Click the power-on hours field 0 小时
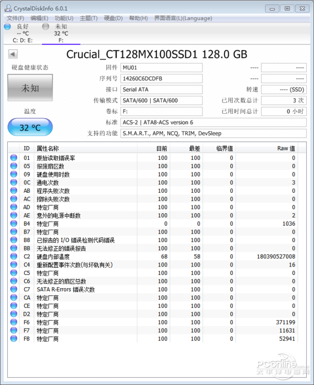This screenshot has height=385, width=314. tap(284, 112)
